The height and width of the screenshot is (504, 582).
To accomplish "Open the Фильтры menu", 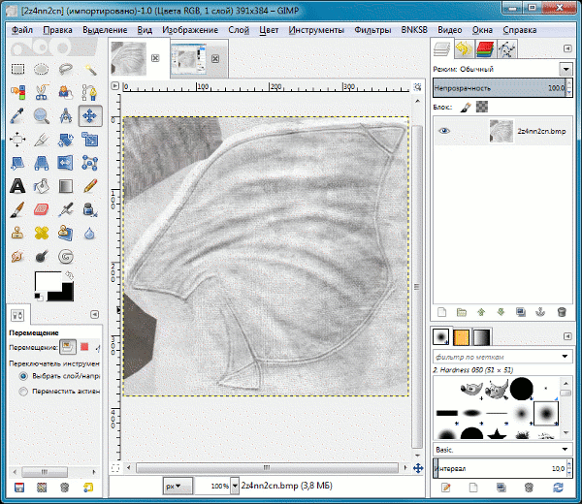I will (372, 30).
